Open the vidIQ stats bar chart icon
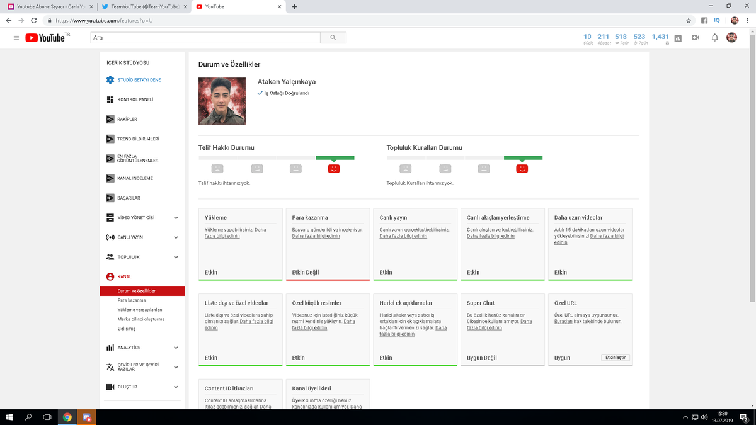This screenshot has height=425, width=756. [x=678, y=38]
